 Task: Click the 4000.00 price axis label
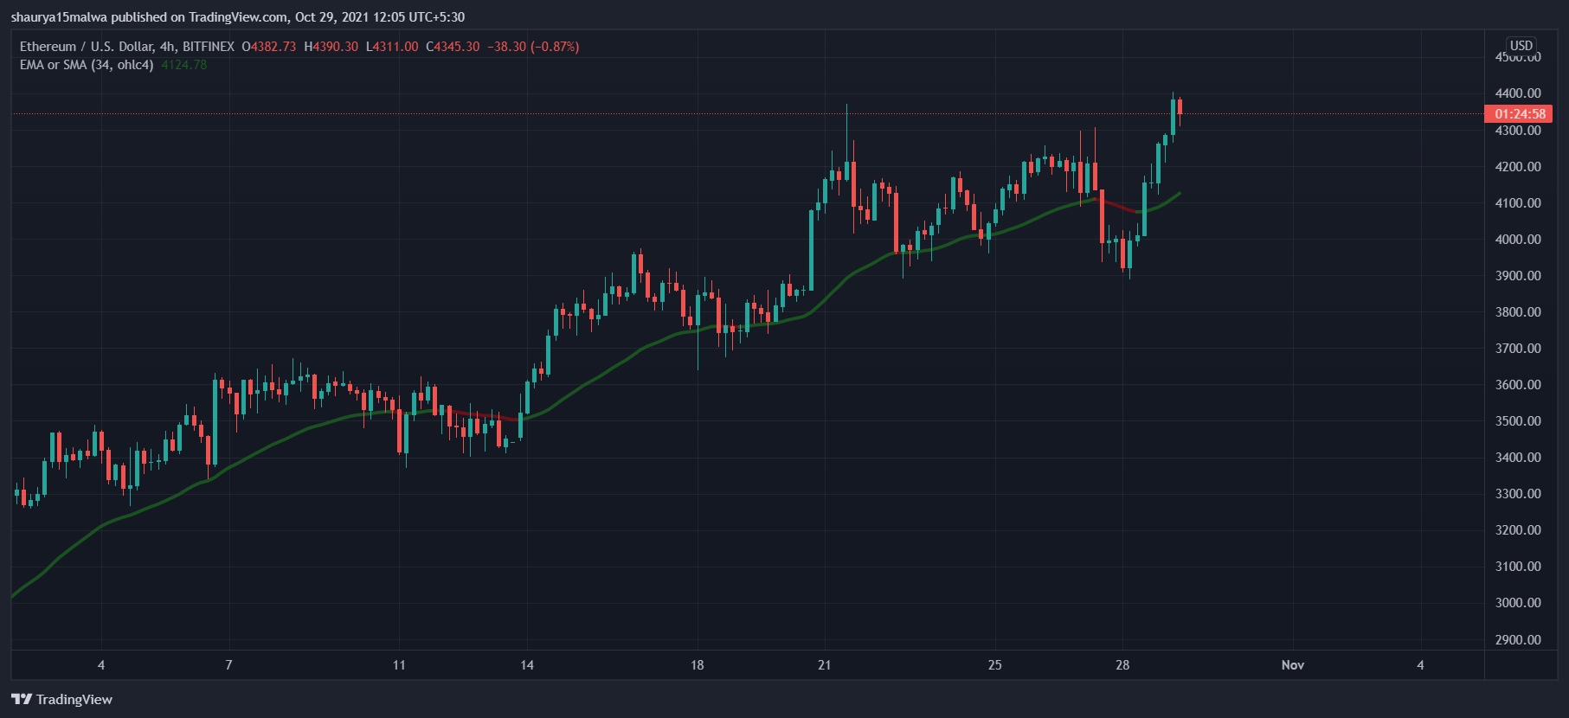tap(1518, 240)
